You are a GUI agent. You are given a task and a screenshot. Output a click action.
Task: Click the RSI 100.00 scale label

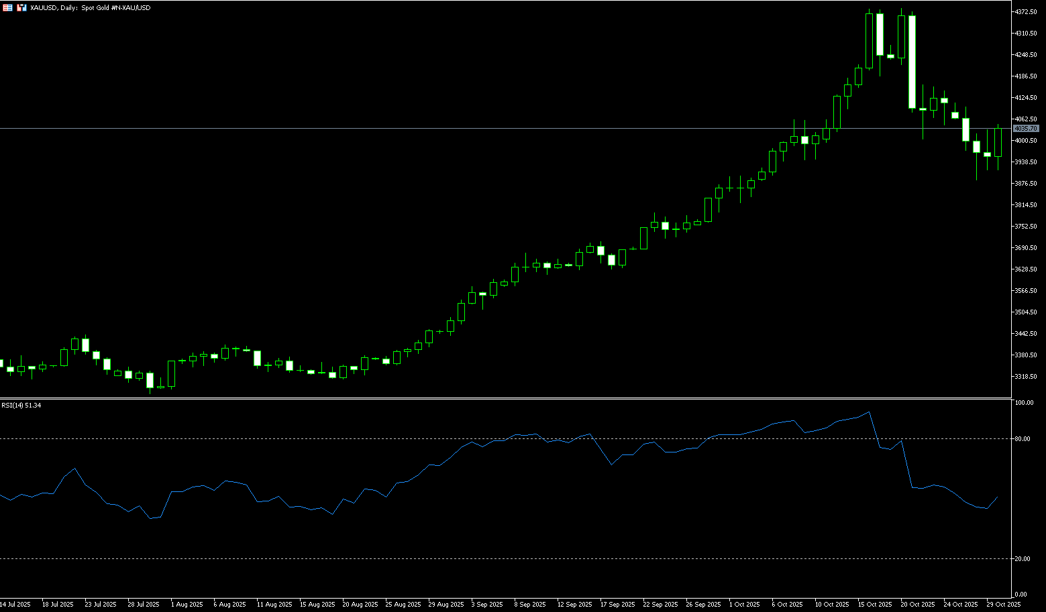tap(1024, 403)
